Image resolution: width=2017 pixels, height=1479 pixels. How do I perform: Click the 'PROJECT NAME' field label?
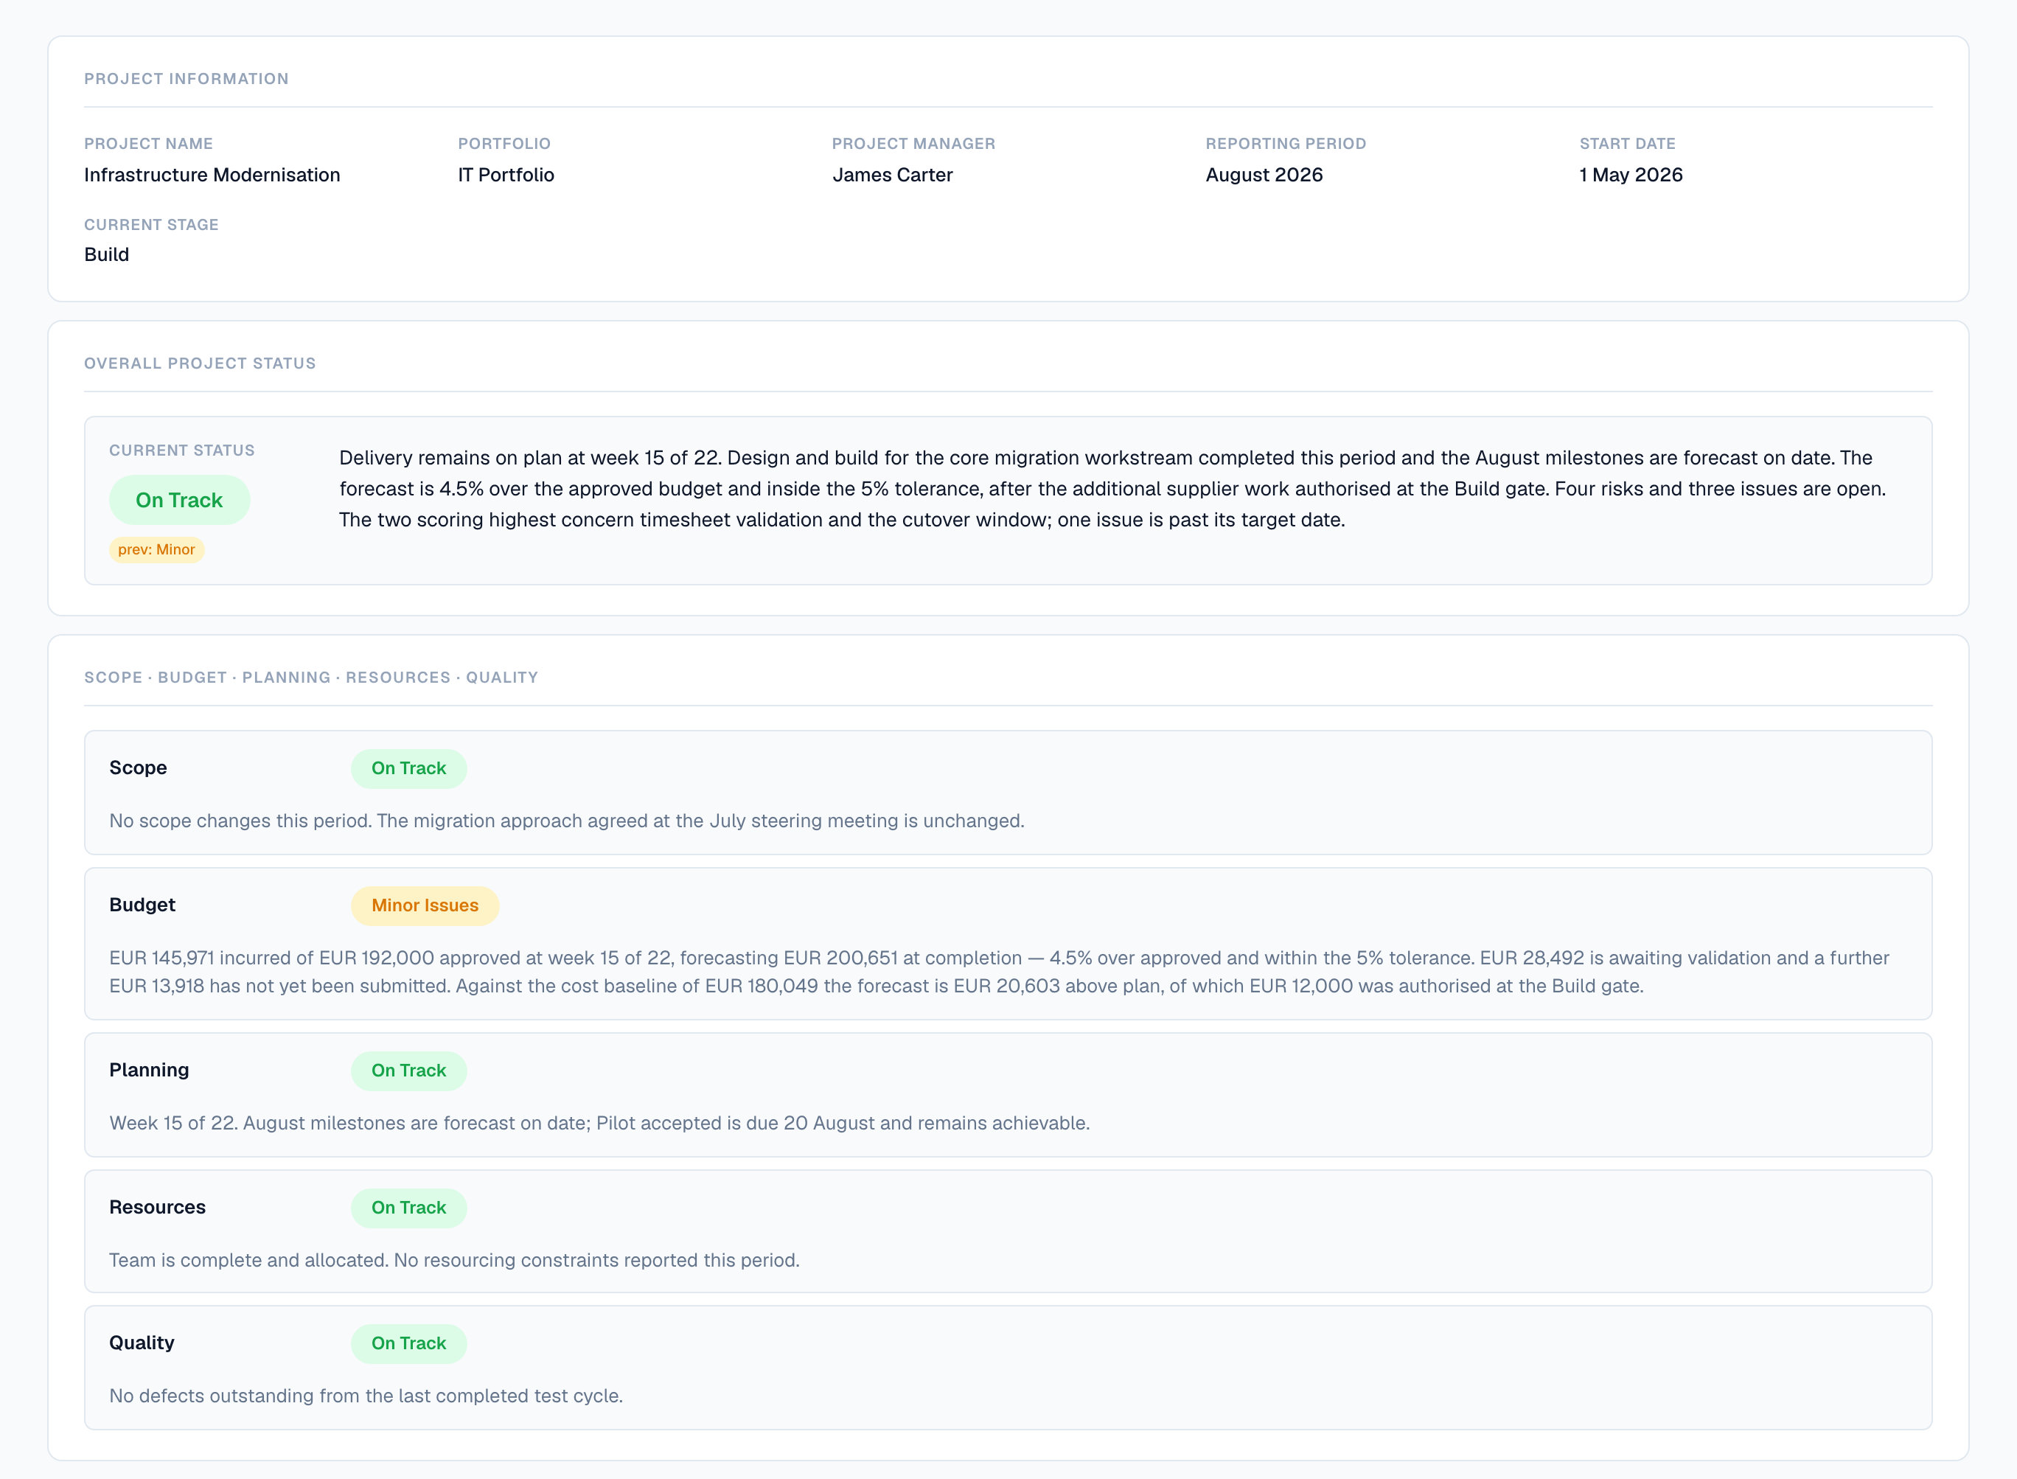149,143
